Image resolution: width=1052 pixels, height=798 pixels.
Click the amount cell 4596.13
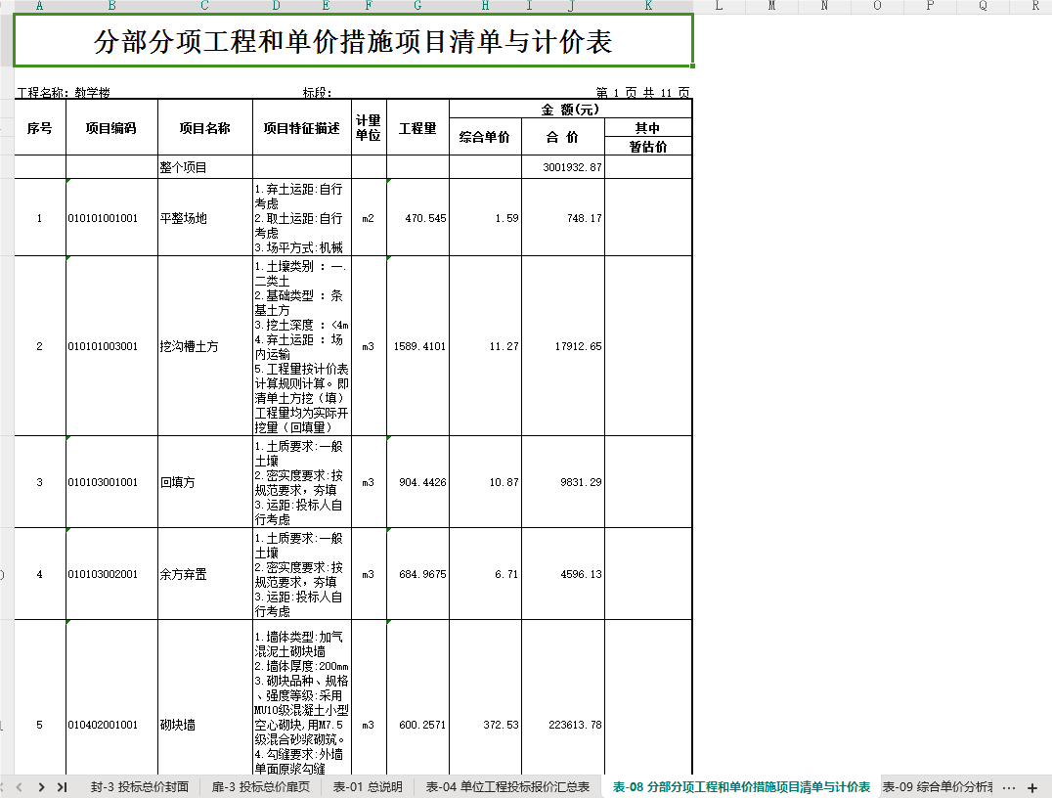(563, 574)
